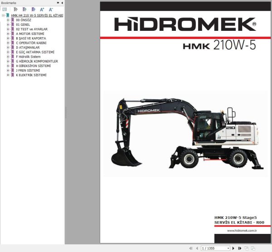Select the 02 TEST ve AYARLAR bookmark

(32, 29)
